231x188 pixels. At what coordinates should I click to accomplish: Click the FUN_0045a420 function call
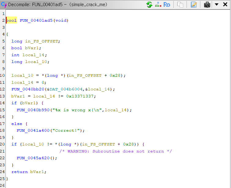click(33, 158)
